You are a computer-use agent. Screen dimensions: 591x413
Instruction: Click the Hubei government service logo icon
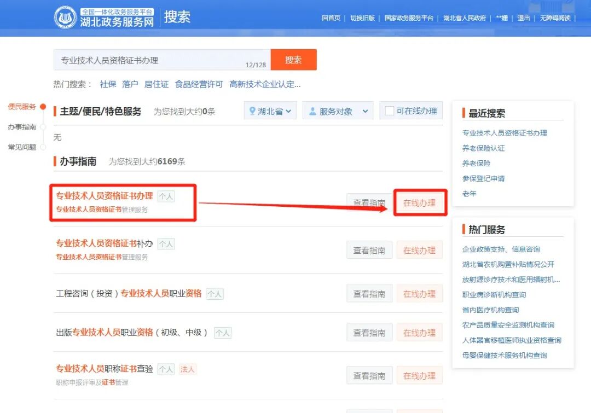tap(65, 18)
